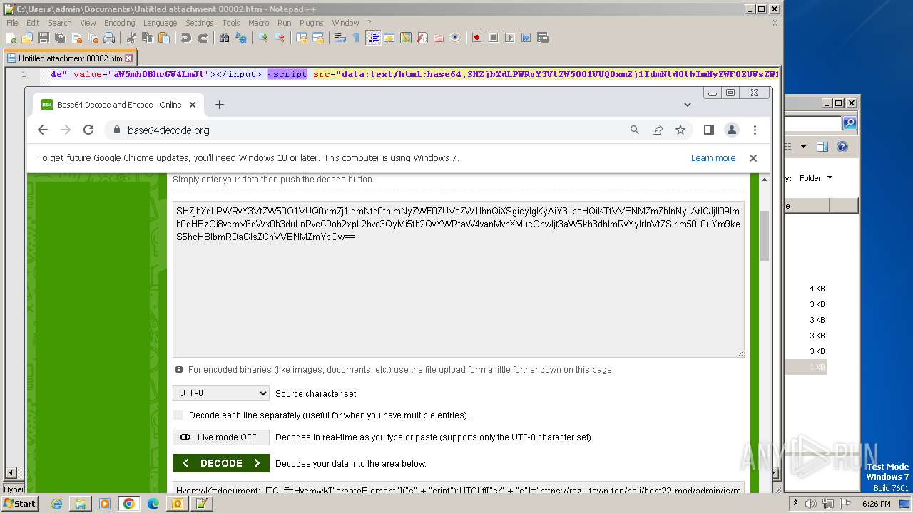Image resolution: width=913 pixels, height=513 pixels.
Task: Open Internet Explorer from the taskbar
Action: (x=56, y=504)
